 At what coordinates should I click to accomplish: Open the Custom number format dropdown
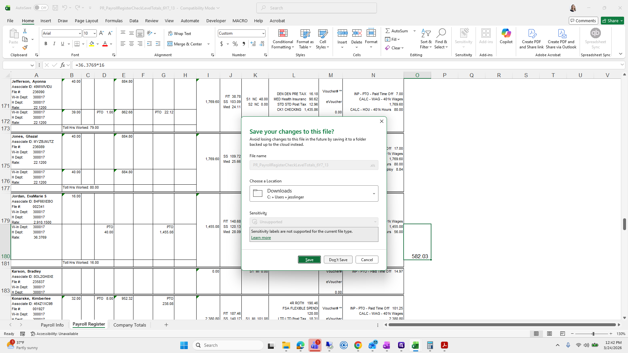(x=263, y=33)
